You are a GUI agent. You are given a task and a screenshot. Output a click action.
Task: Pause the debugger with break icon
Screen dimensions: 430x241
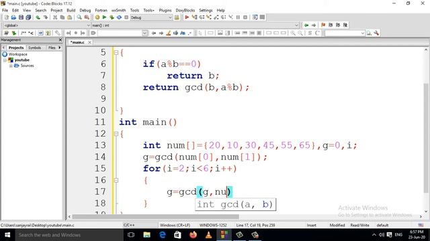click(238, 17)
